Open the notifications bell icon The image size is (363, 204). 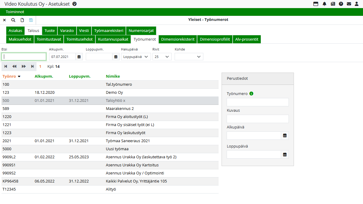pos(324,4)
